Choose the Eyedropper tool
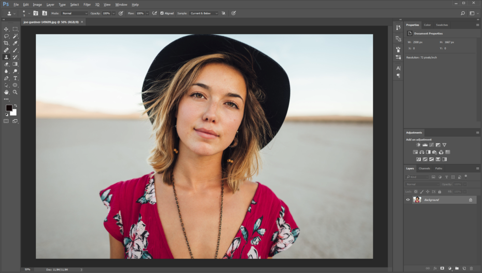The image size is (482, 273). 15,43
